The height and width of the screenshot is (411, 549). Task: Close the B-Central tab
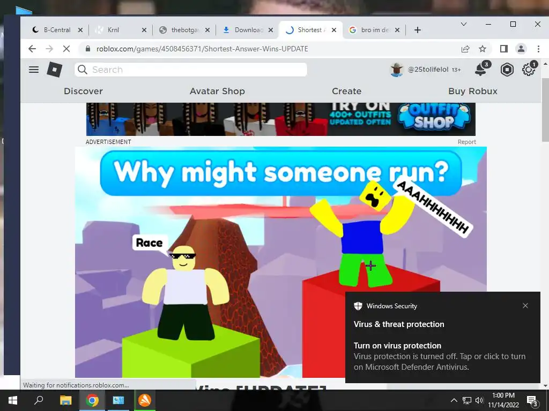[x=80, y=30]
